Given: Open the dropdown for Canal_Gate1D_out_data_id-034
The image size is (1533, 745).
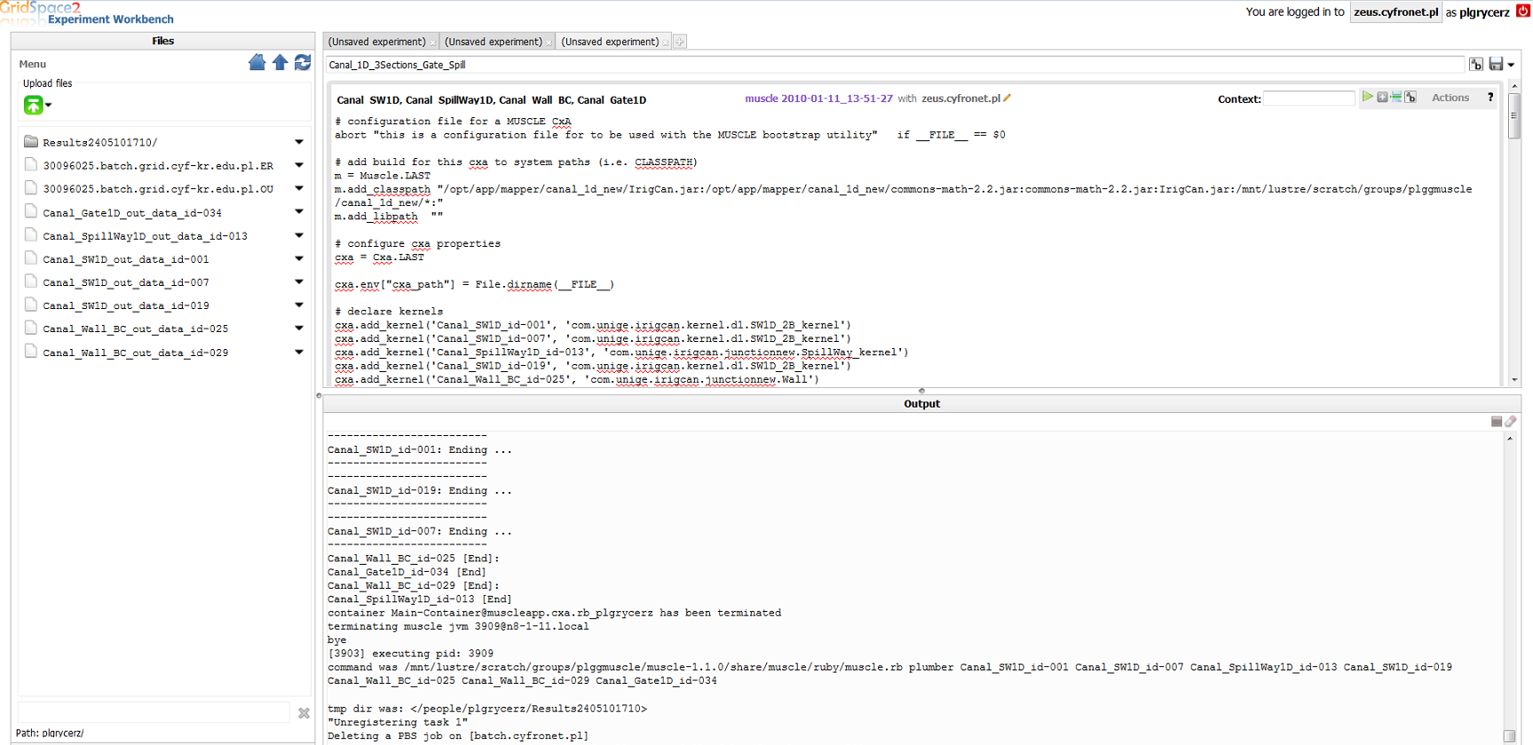Looking at the screenshot, I should click(299, 212).
